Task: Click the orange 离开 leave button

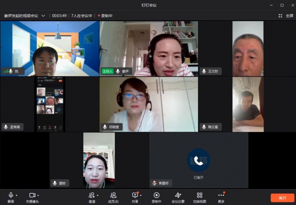Action: pyautogui.click(x=282, y=198)
